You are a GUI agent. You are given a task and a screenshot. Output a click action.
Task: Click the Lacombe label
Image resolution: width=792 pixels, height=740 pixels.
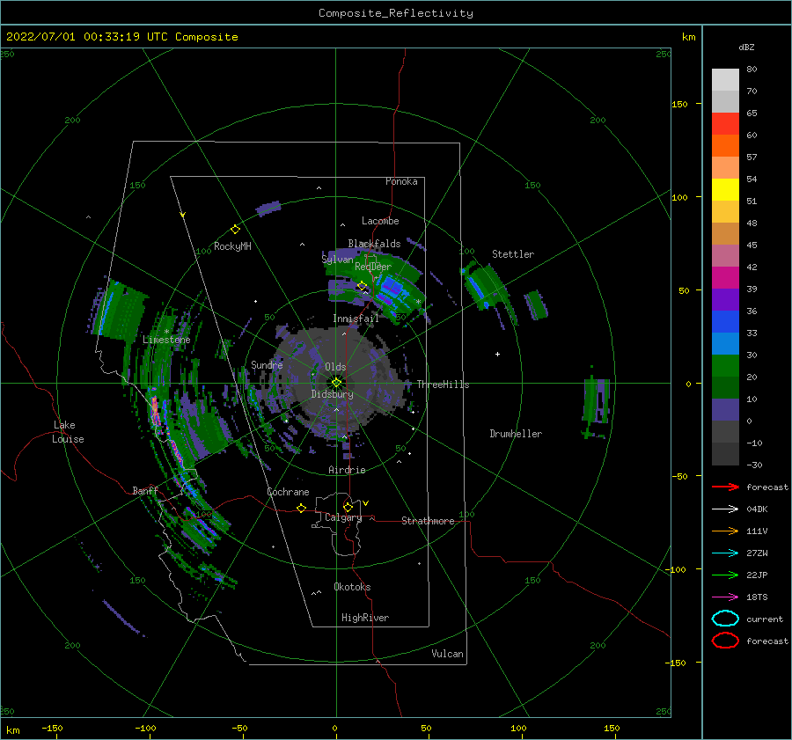click(x=380, y=221)
